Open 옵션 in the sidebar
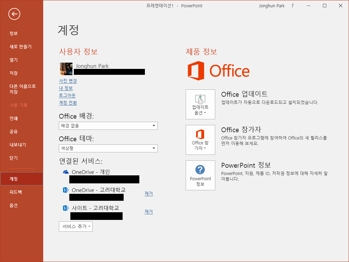Viewport: 349px width, 262px height. (x=14, y=205)
